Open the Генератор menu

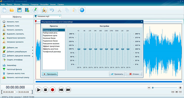34,4
